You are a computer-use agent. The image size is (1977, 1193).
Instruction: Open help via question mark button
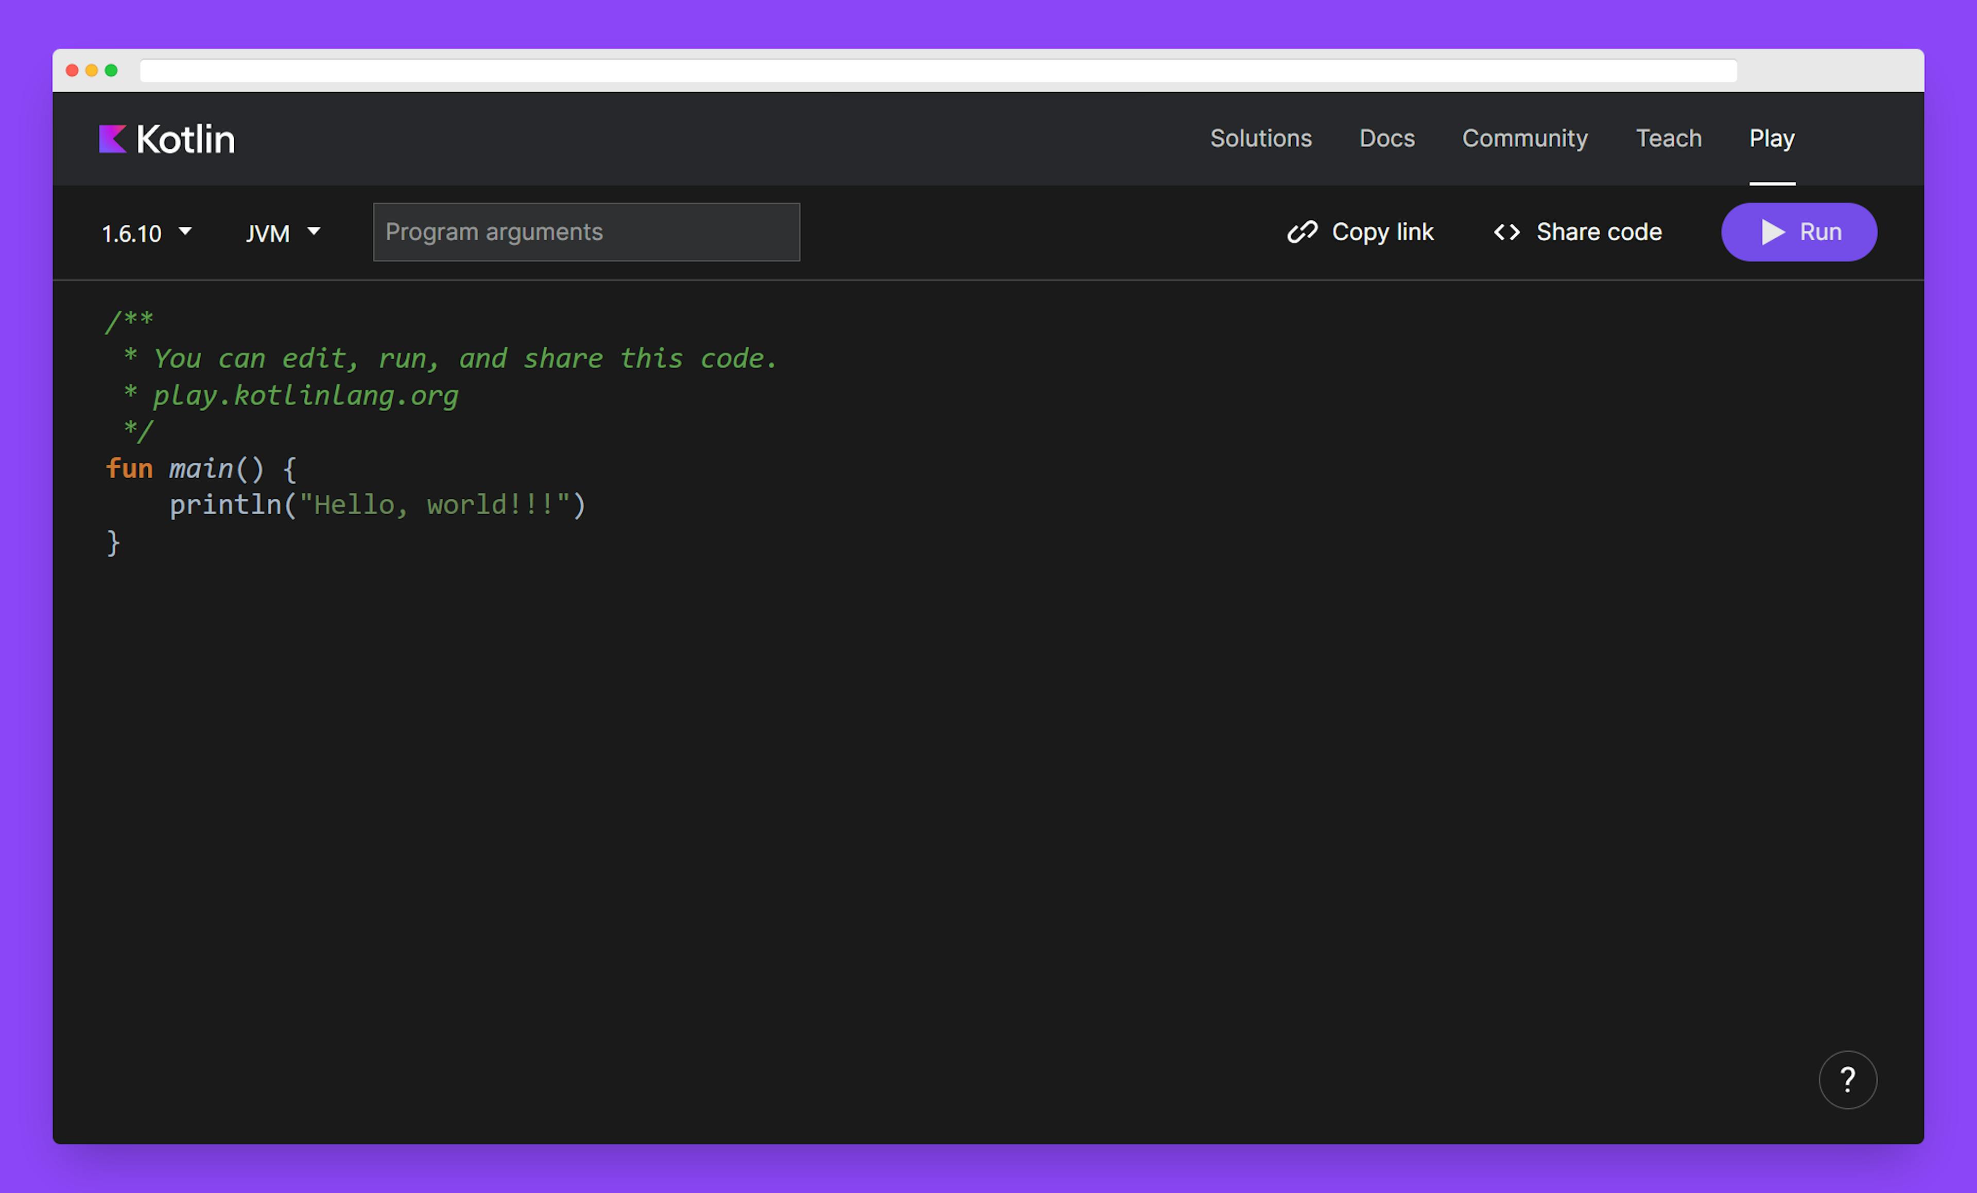1847,1079
